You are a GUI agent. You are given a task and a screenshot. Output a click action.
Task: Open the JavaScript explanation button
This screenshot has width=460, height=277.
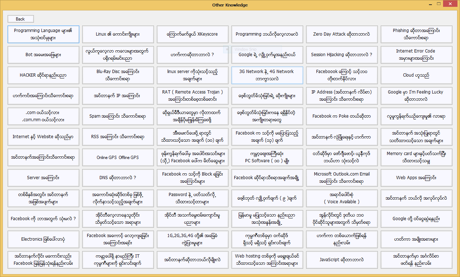pyautogui.click(x=342, y=260)
